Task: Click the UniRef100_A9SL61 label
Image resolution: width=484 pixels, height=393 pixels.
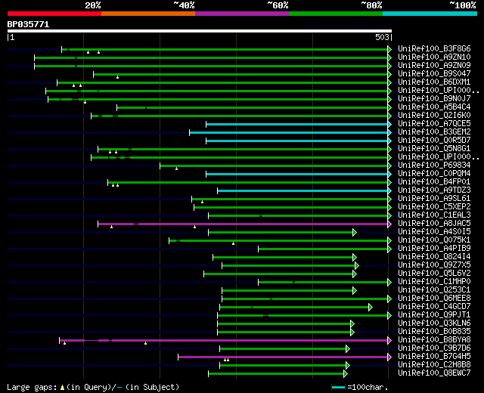Action: [434, 198]
